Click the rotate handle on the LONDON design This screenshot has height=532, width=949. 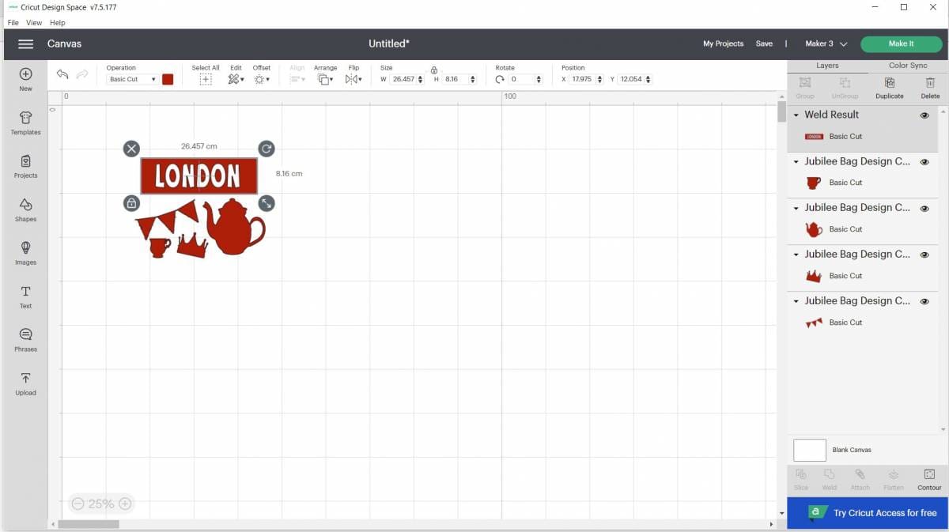click(x=267, y=149)
